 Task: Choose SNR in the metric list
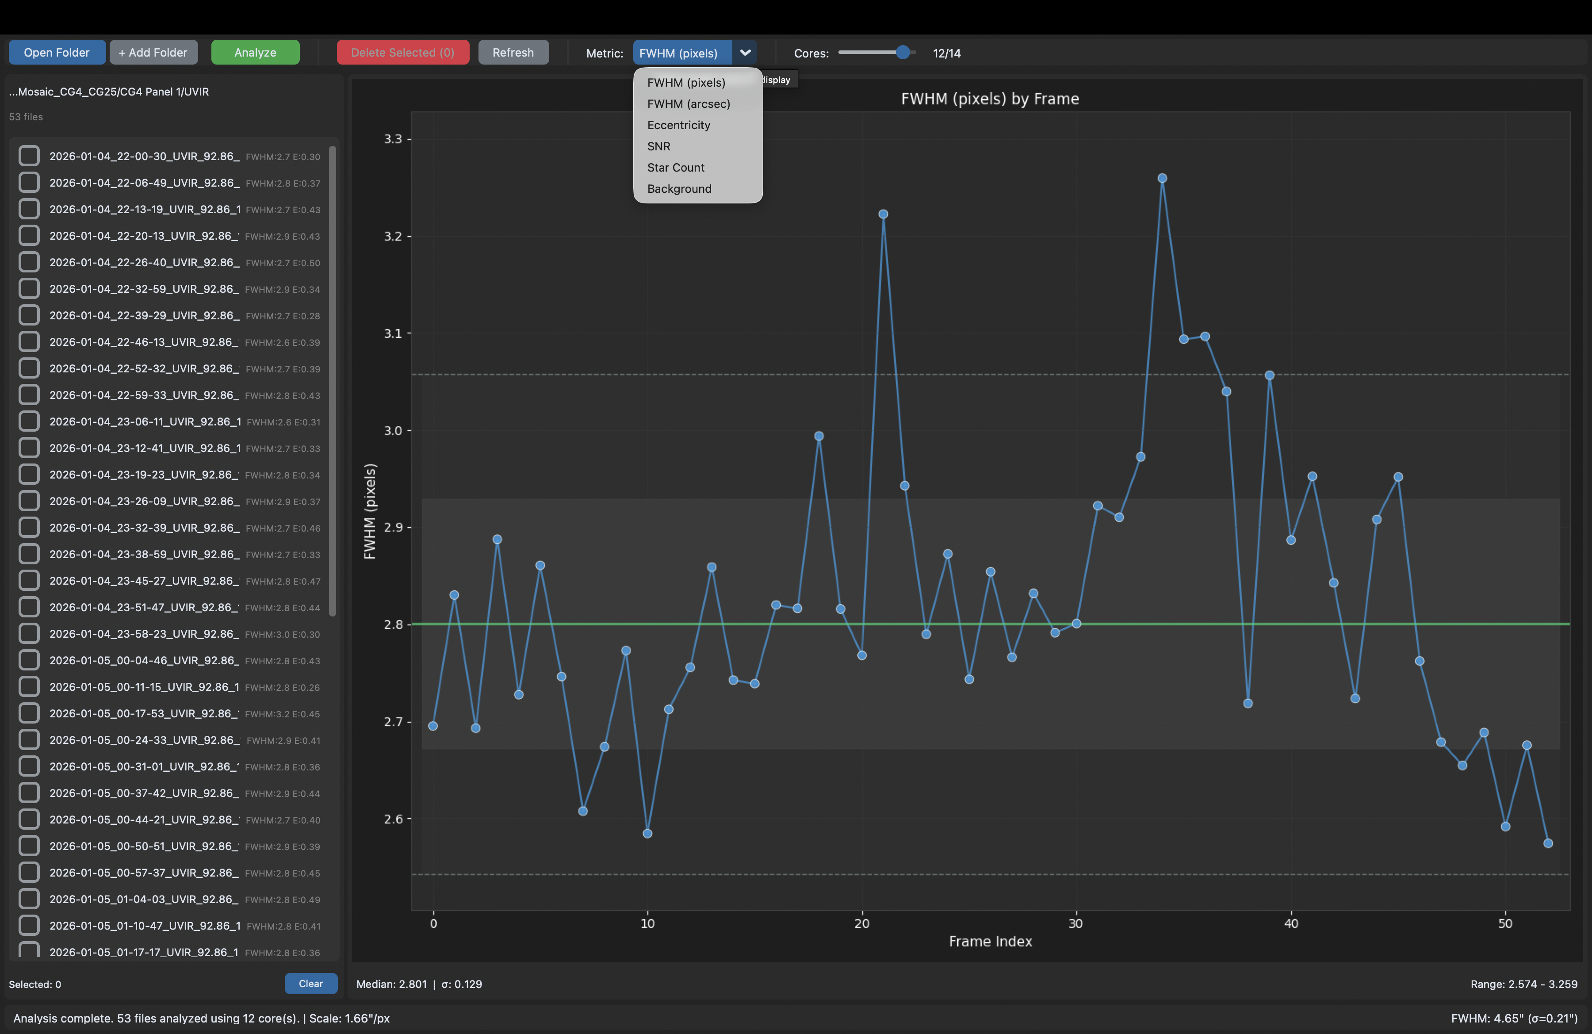(x=658, y=146)
